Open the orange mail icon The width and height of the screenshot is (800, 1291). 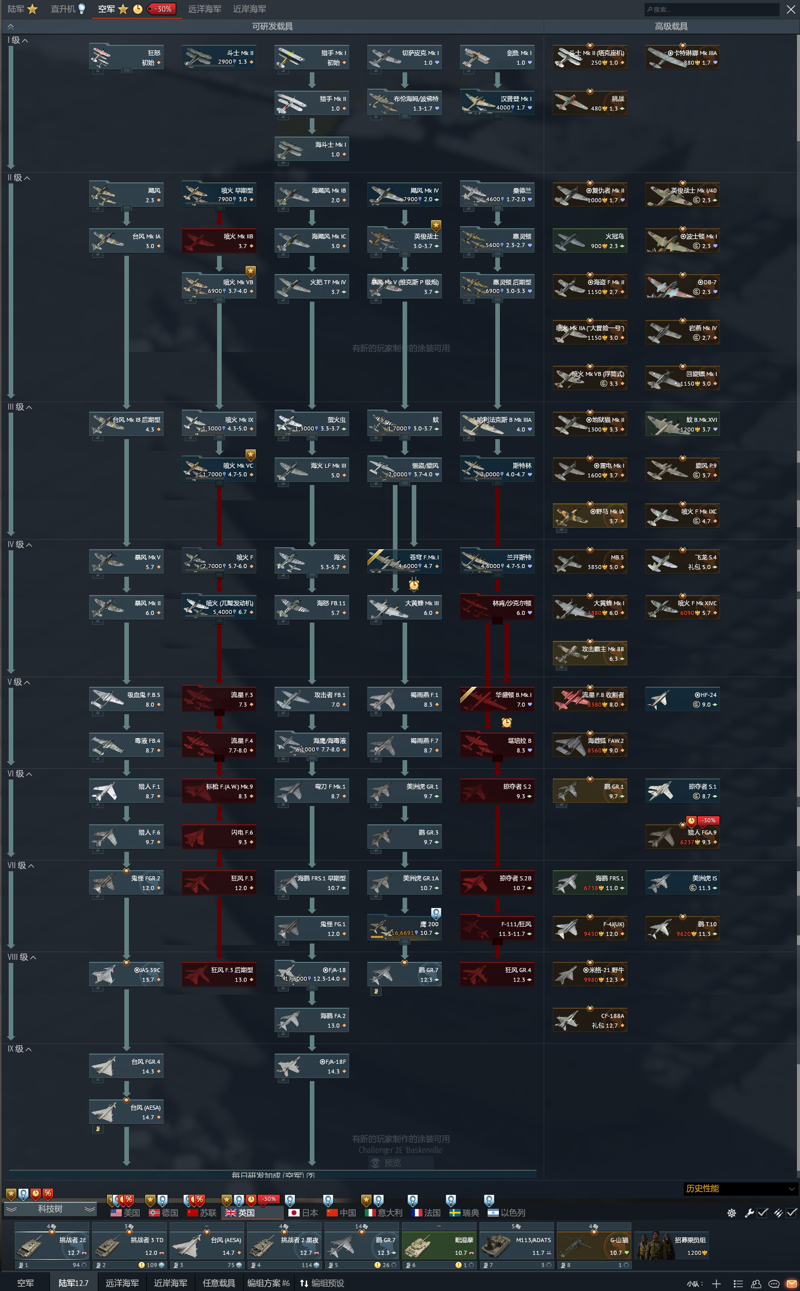tap(791, 1283)
